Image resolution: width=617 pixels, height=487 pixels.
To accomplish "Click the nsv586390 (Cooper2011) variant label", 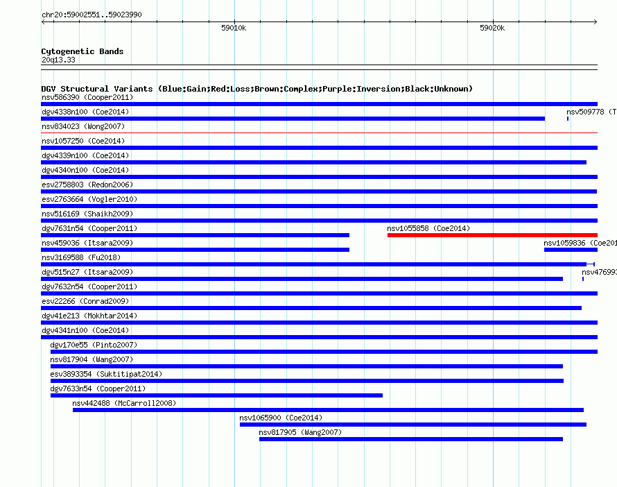I will 87,97.
